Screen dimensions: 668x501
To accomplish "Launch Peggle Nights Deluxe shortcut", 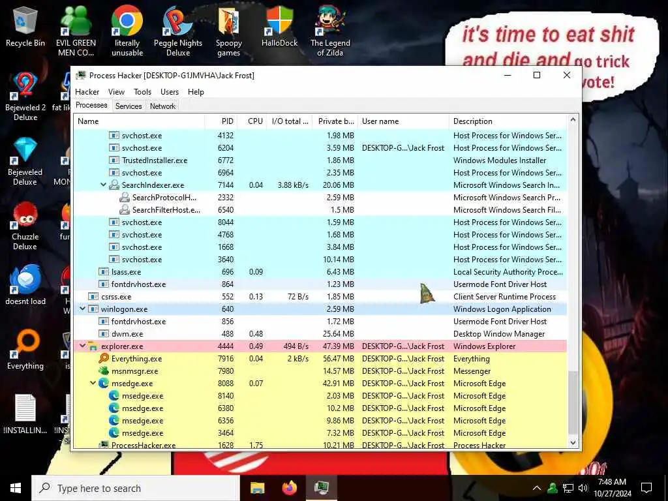I will pos(178,31).
